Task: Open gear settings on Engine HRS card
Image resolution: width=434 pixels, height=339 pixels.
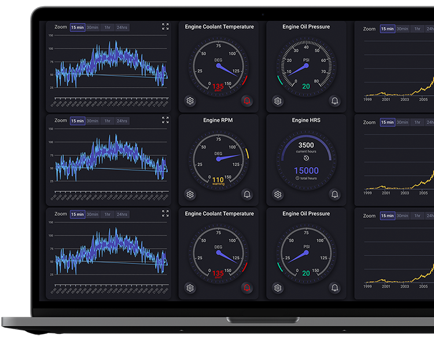Action: click(278, 194)
